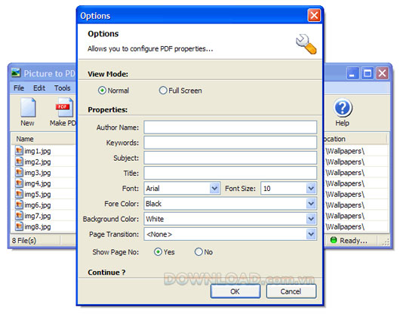
Task: Click the img1.jpg file icon
Action: pos(19,151)
